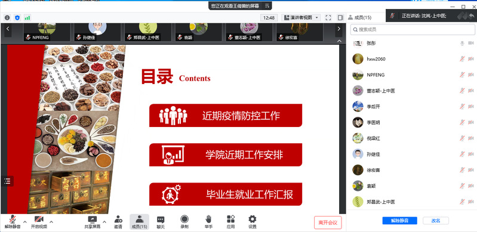Viewport: 477px width, 232px height.
Task: Toggle the members (成员) panel button
Action: (139, 222)
